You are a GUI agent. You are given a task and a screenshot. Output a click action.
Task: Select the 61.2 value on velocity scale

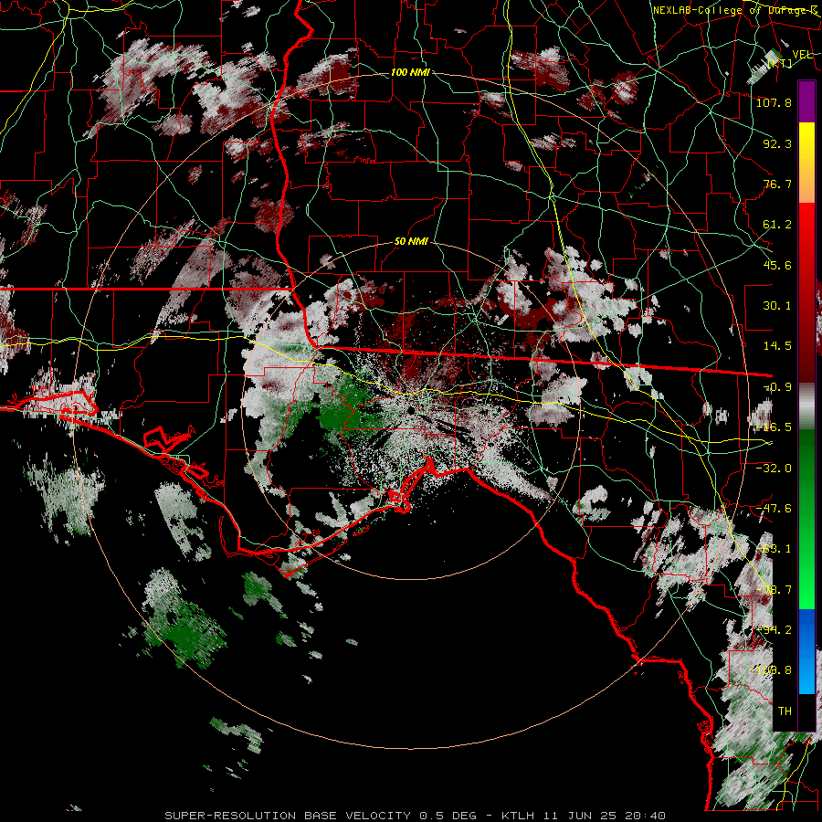coord(777,225)
